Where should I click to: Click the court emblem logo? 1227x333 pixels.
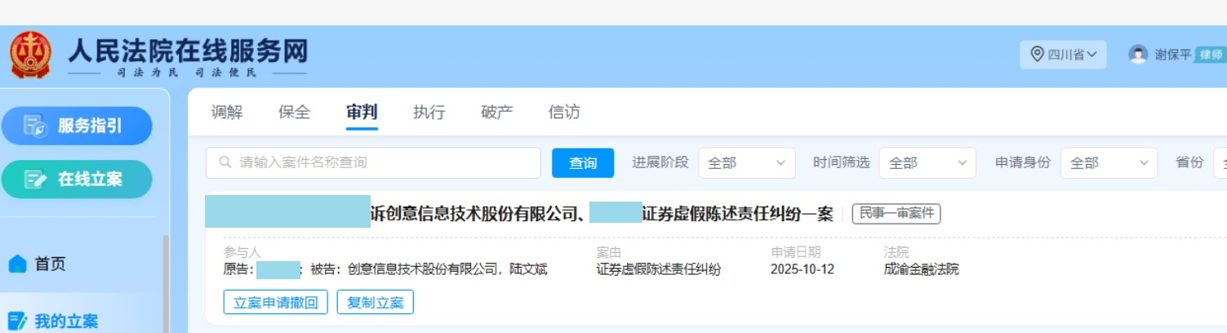pyautogui.click(x=30, y=55)
